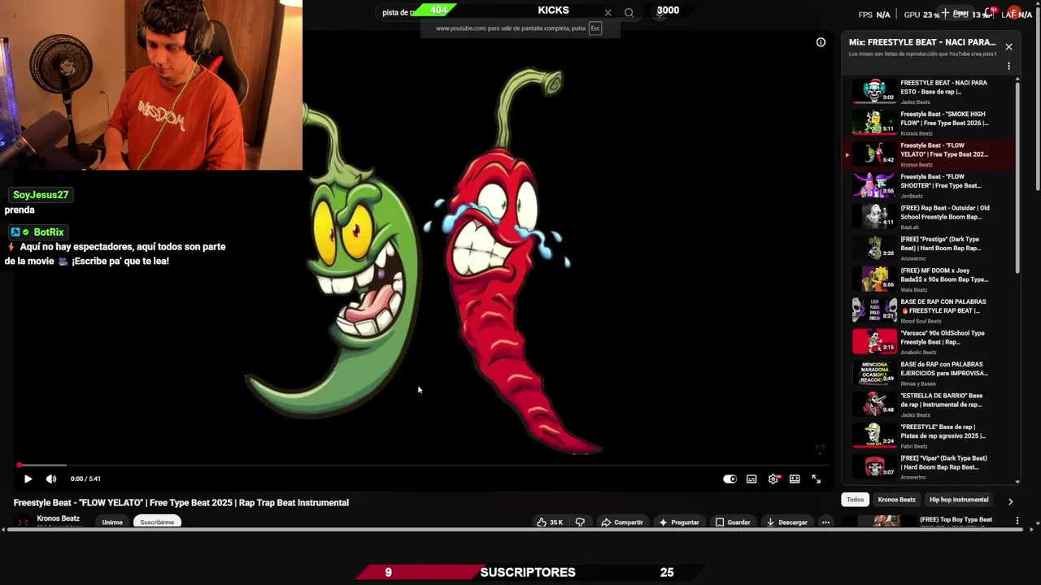Select the Hip hop instrumental chip
The width and height of the screenshot is (1041, 585).
tap(959, 500)
